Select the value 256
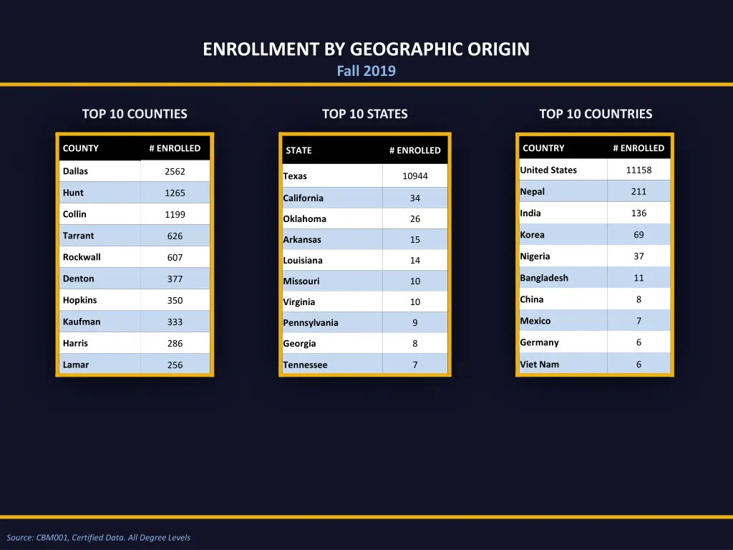This screenshot has width=733, height=550. pos(175,365)
